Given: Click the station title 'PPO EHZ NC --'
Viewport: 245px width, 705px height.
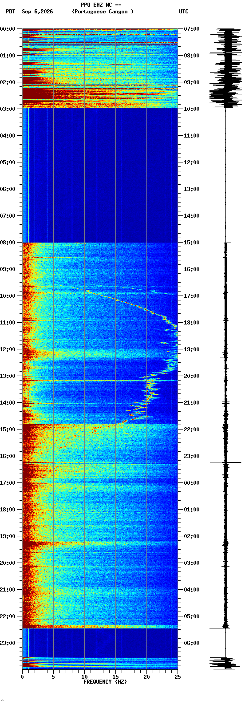Looking at the screenshot, I should click(101, 4).
